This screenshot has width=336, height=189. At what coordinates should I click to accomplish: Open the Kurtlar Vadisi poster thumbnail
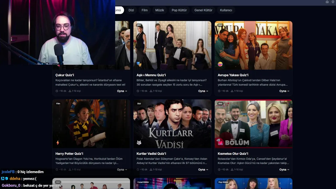pos(172,124)
